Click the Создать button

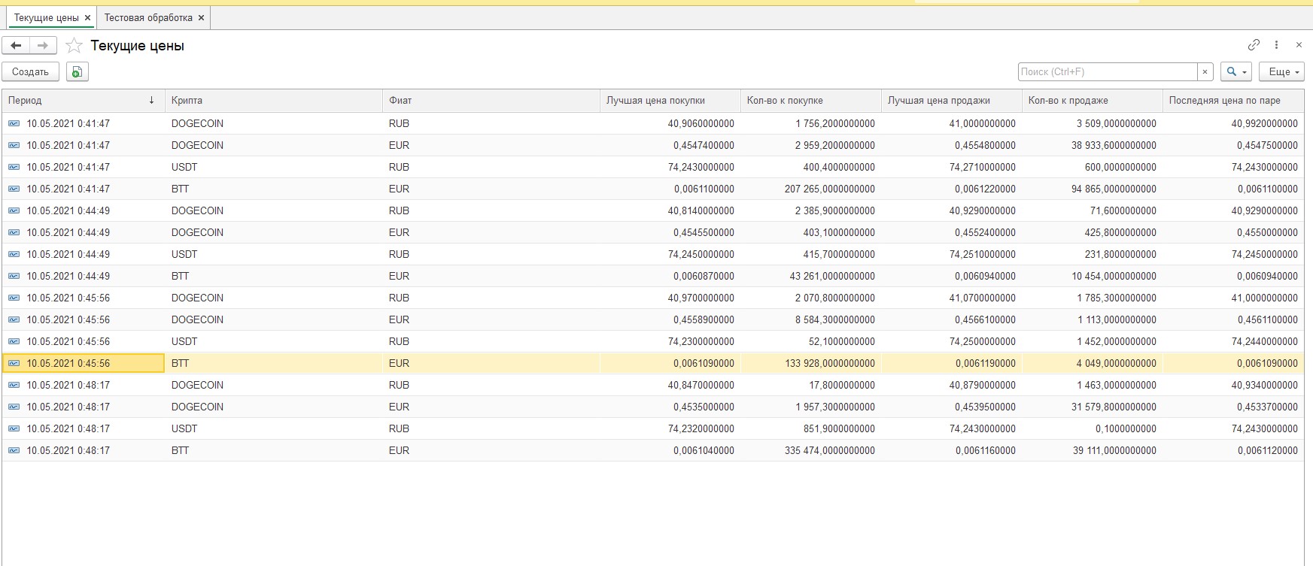pos(31,71)
